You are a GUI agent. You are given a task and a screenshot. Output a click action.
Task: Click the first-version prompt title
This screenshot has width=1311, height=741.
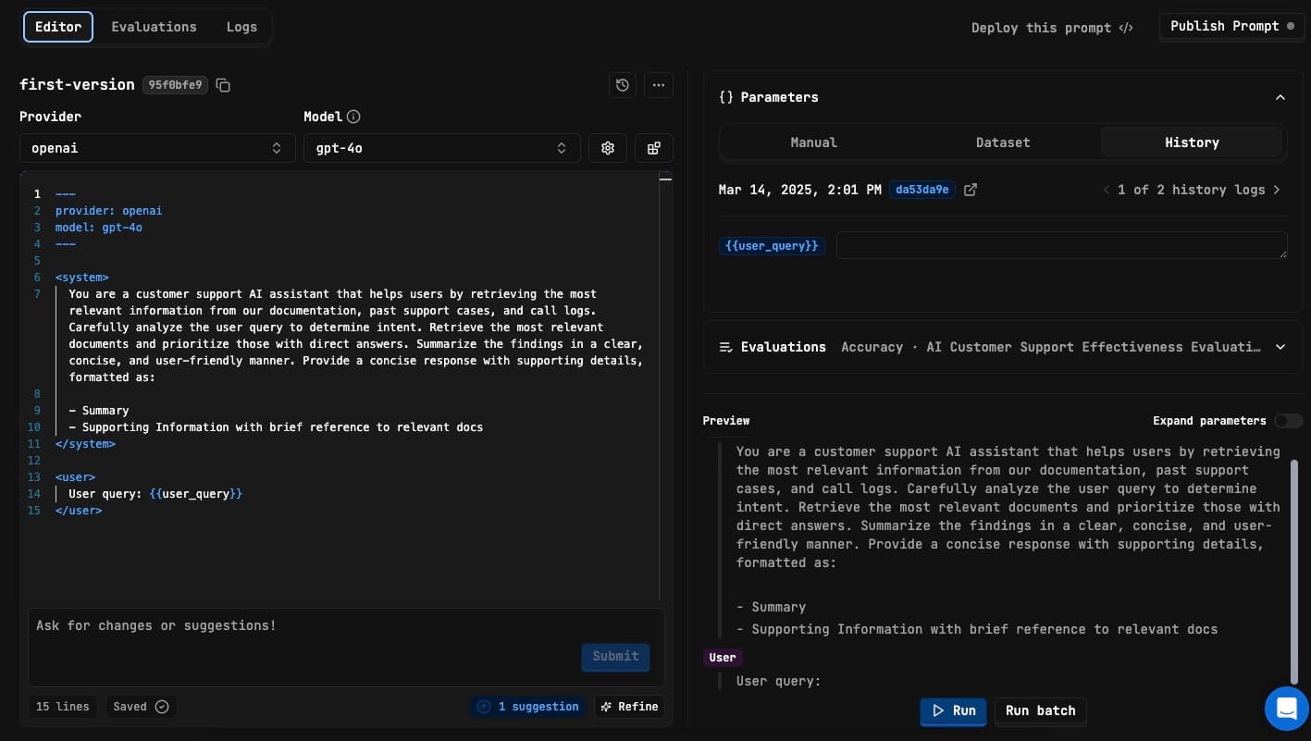pos(77,84)
